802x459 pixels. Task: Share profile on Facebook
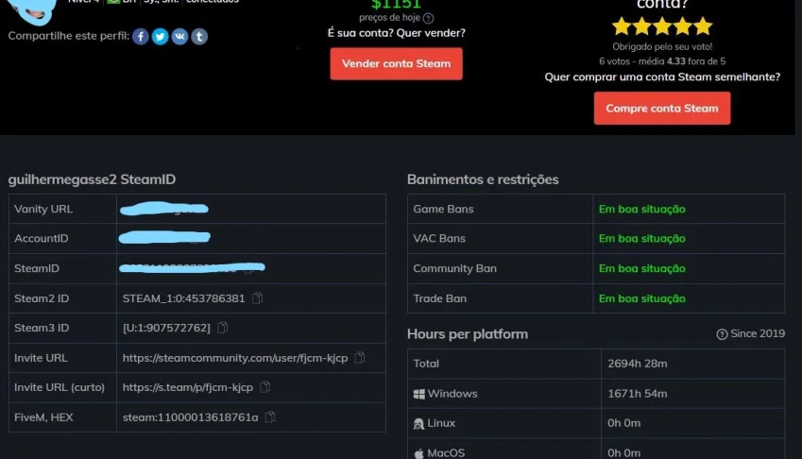pyautogui.click(x=141, y=36)
